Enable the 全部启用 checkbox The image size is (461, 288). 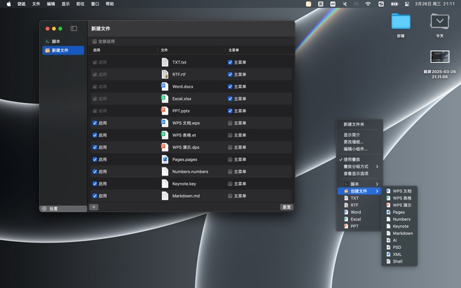pos(95,41)
